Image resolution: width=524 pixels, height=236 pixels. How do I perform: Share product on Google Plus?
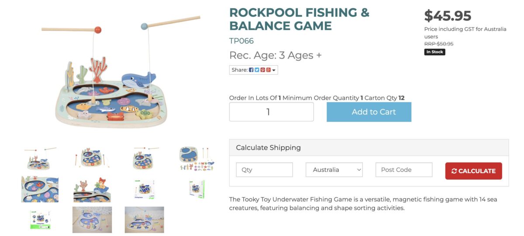(x=268, y=70)
